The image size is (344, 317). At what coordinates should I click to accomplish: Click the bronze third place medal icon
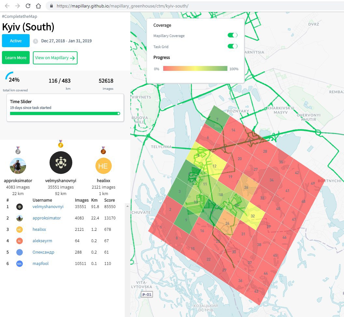pyautogui.click(x=103, y=151)
